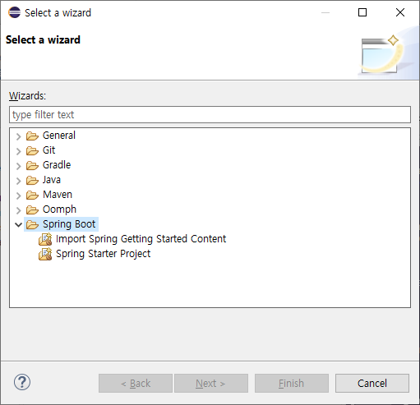Viewport: 420px width, 405px height.
Task: Click the Import Spring Getting Started Content wizard icon
Action: point(45,239)
